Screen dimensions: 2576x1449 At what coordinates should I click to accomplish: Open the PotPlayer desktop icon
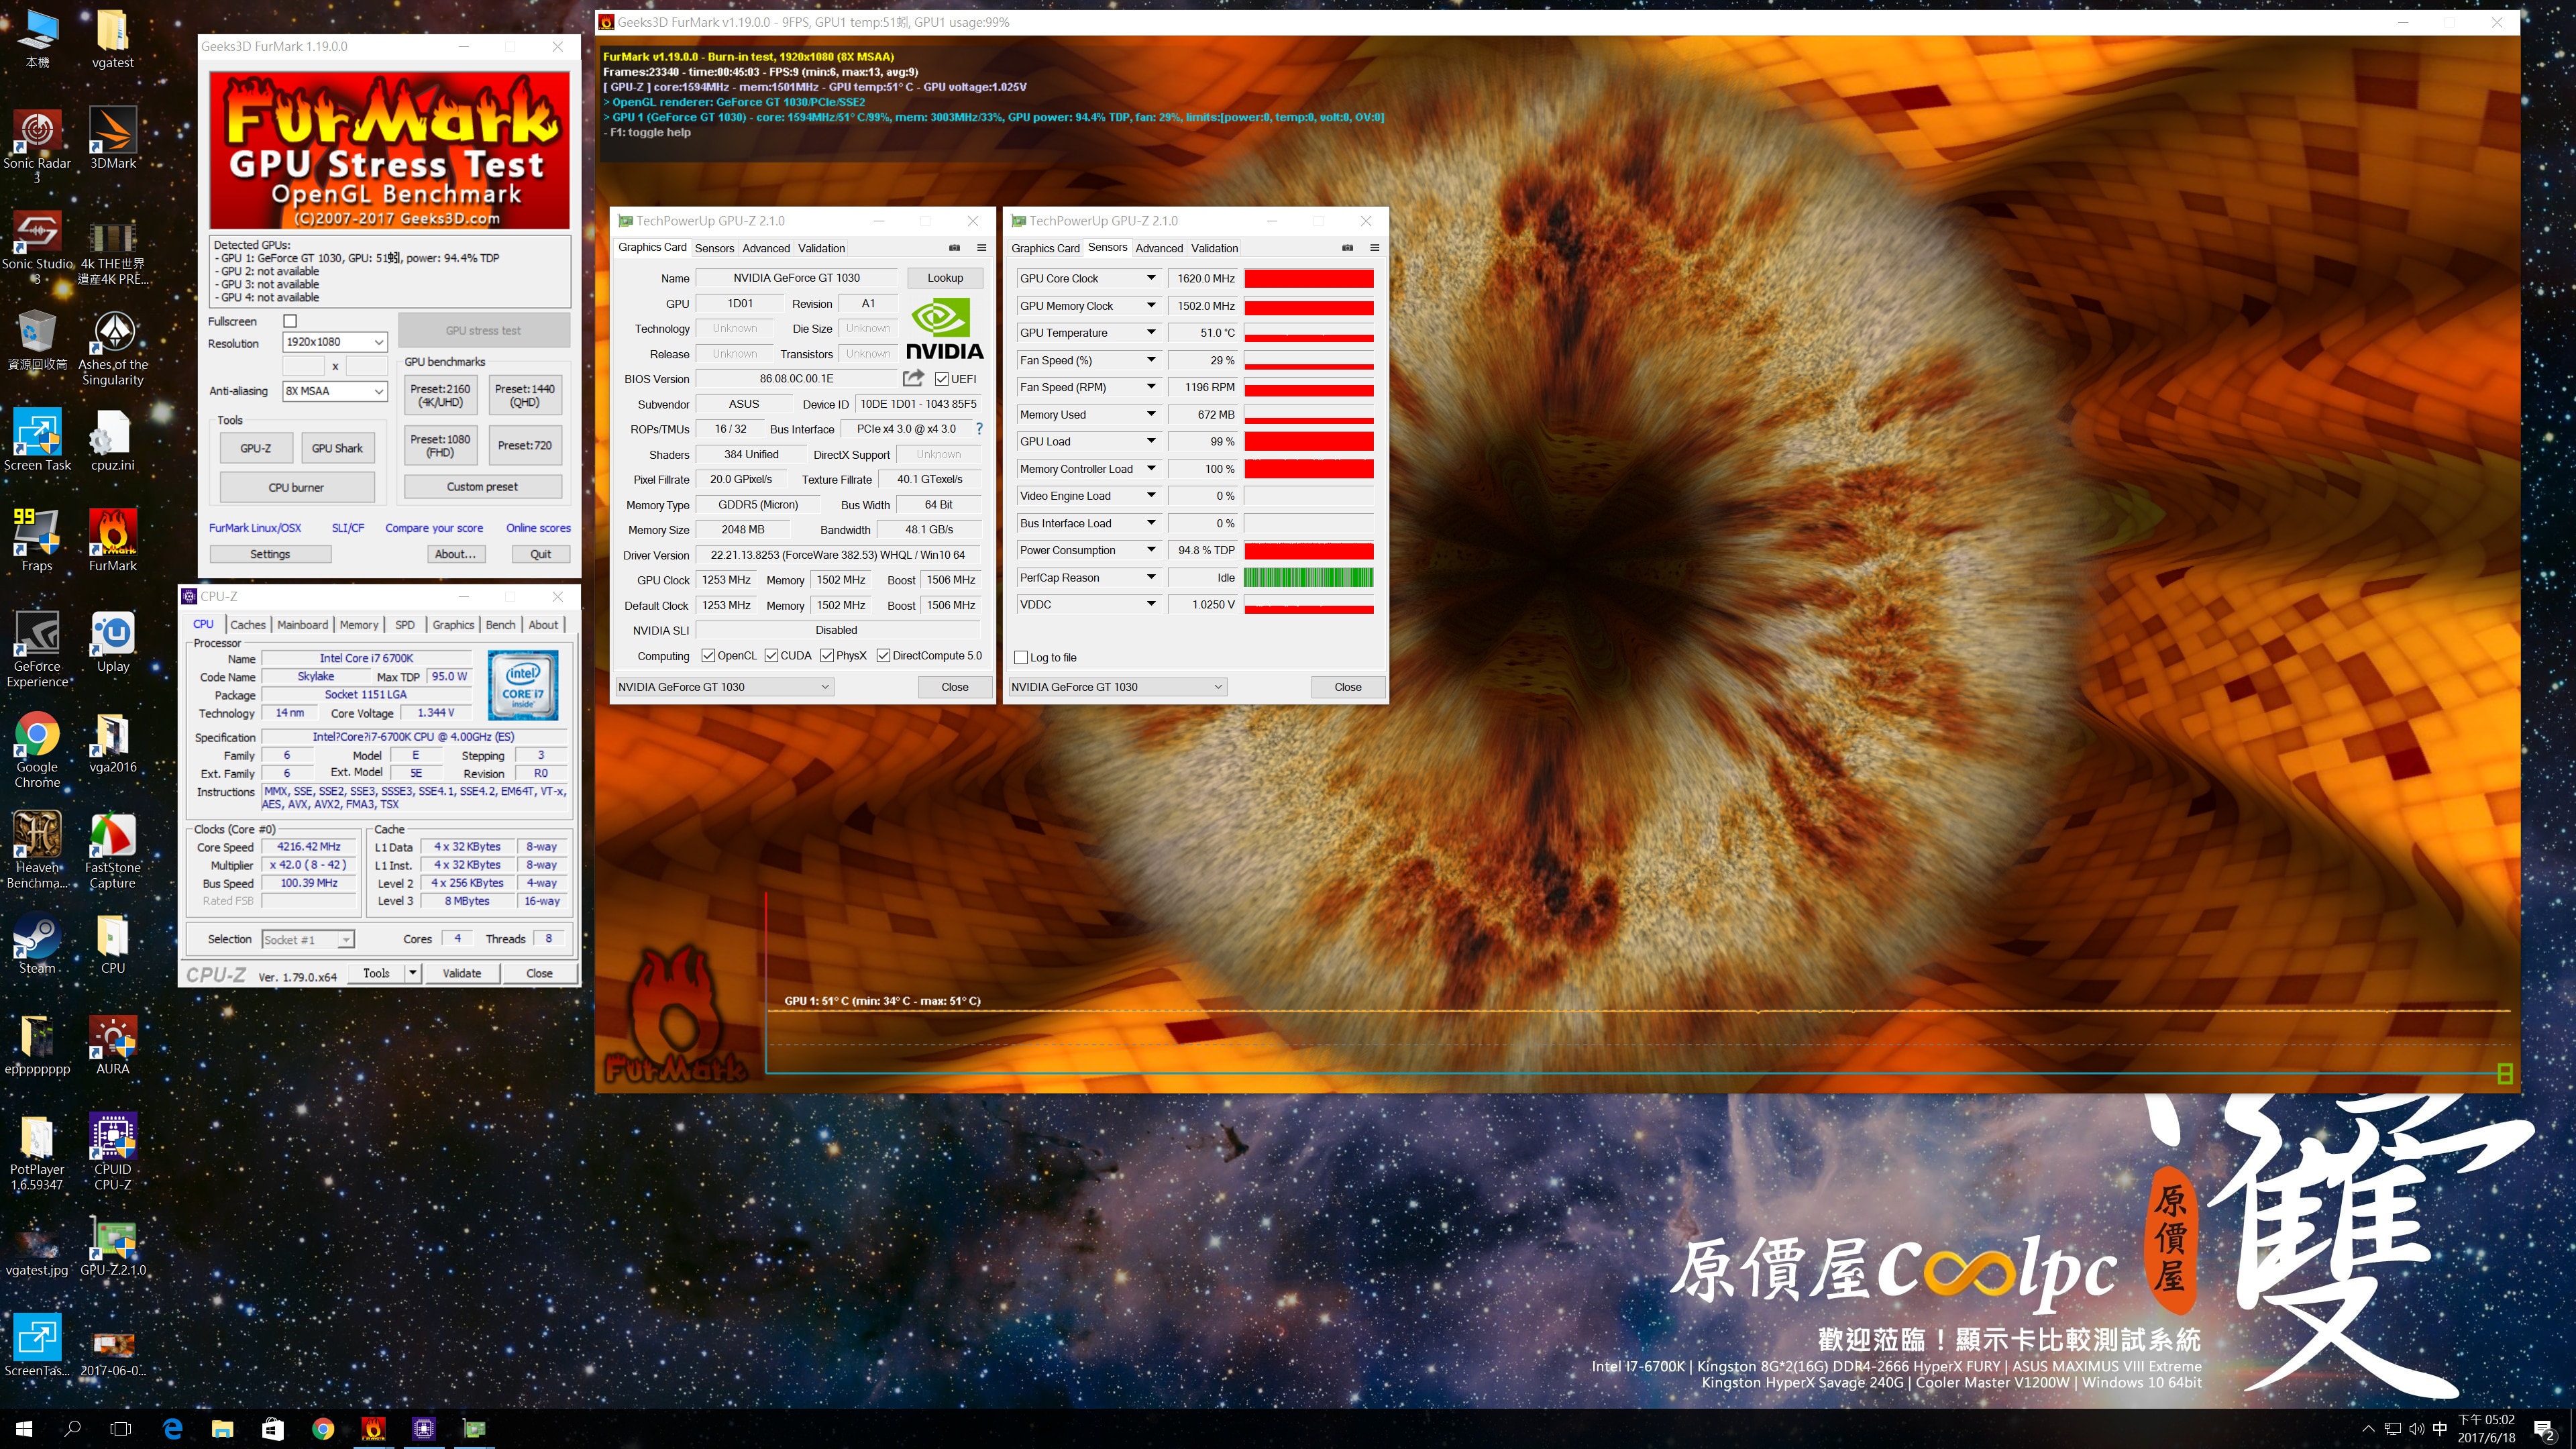click(x=37, y=1152)
